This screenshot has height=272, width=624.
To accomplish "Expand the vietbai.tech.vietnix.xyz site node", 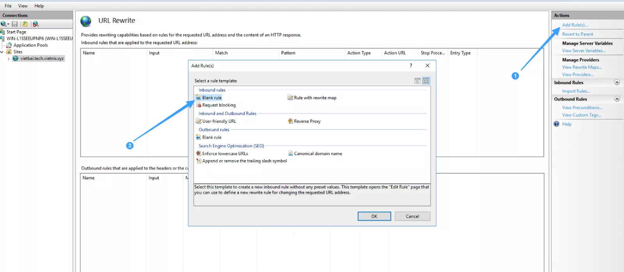I will (x=9, y=59).
